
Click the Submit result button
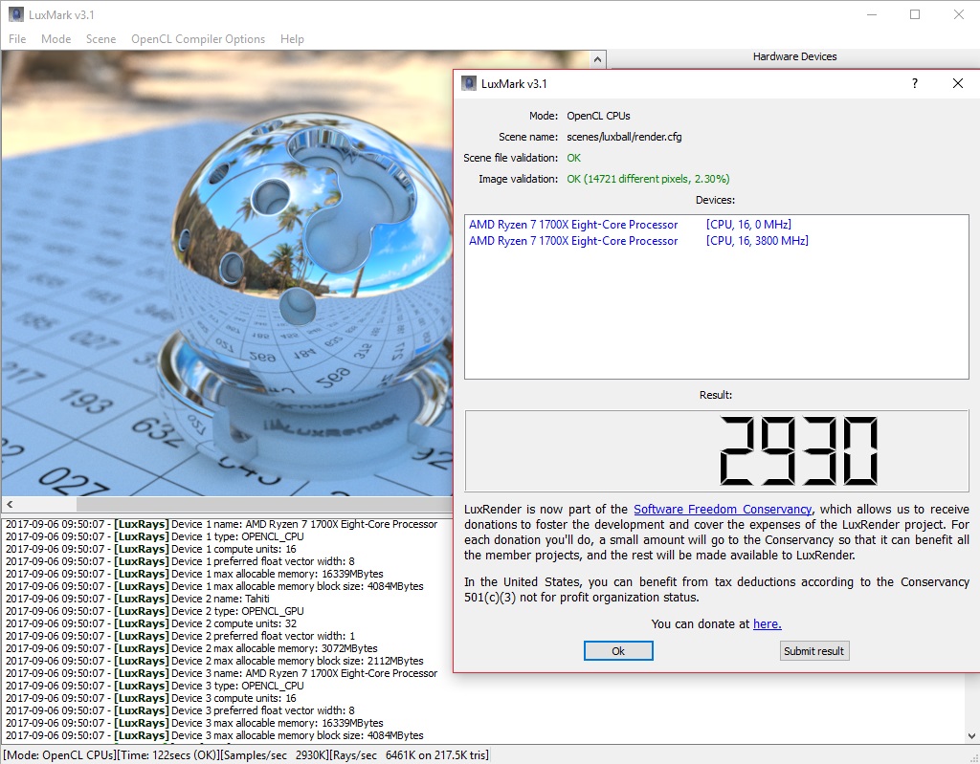pos(813,651)
